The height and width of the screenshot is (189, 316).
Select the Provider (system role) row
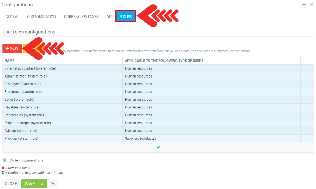(x=21, y=138)
